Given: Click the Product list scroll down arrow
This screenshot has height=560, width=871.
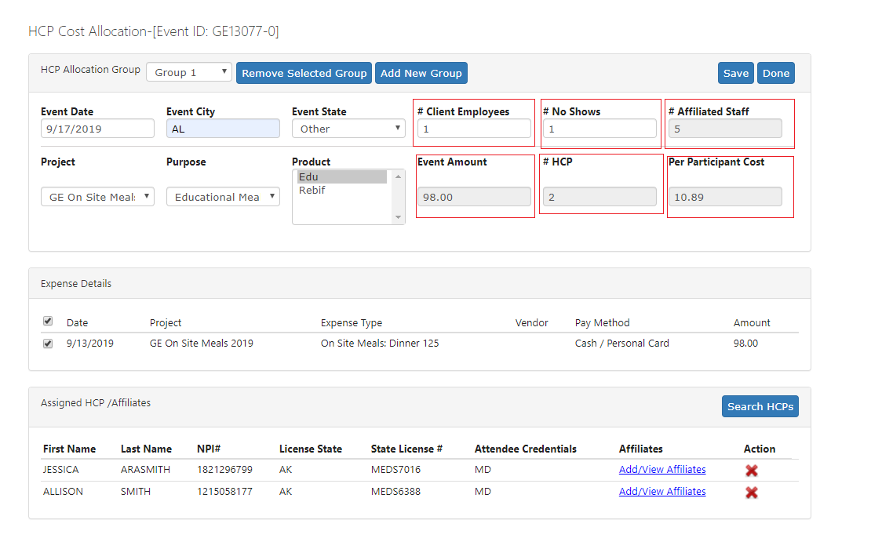Looking at the screenshot, I should click(398, 217).
